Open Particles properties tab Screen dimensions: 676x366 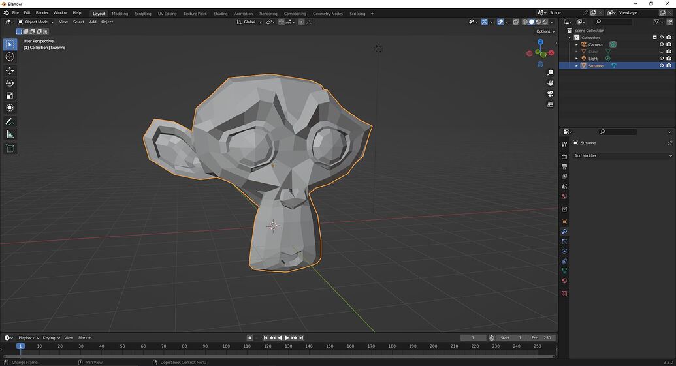click(x=564, y=241)
